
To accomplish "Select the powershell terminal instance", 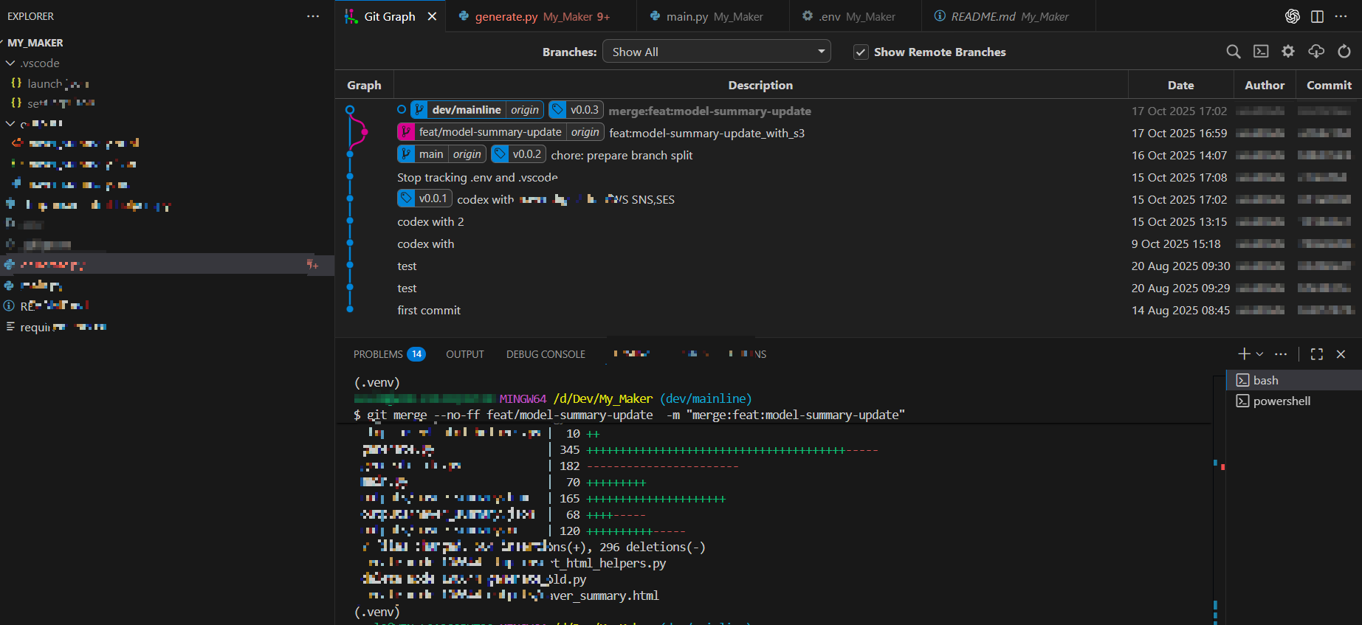I will [x=1294, y=401].
